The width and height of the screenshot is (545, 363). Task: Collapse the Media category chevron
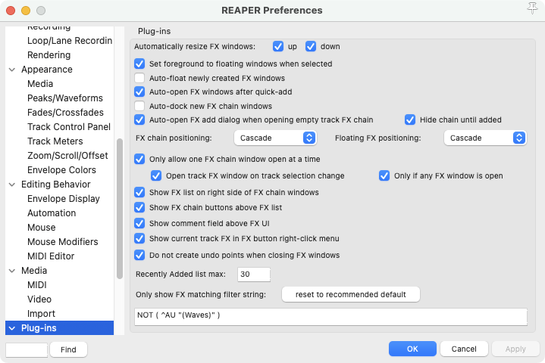(x=12, y=271)
